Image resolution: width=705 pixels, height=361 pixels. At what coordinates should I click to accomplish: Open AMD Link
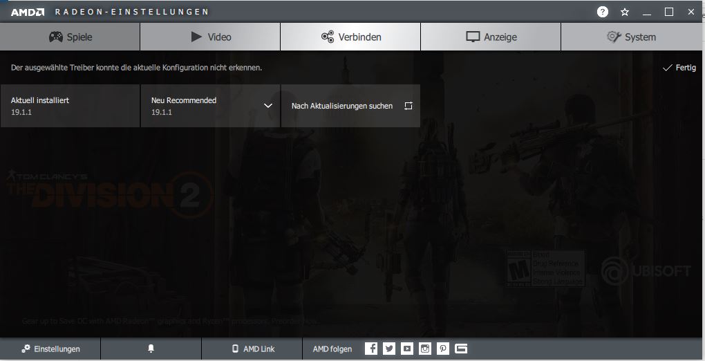pos(252,349)
